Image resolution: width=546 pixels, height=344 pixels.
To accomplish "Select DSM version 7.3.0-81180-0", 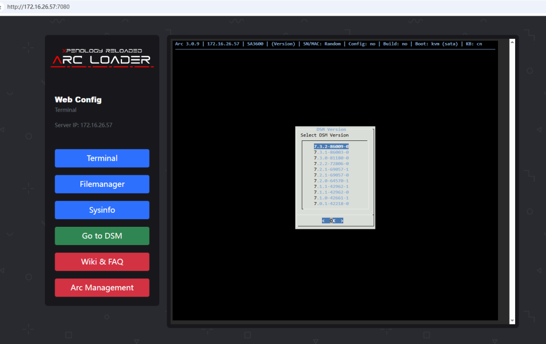I will 331,158.
